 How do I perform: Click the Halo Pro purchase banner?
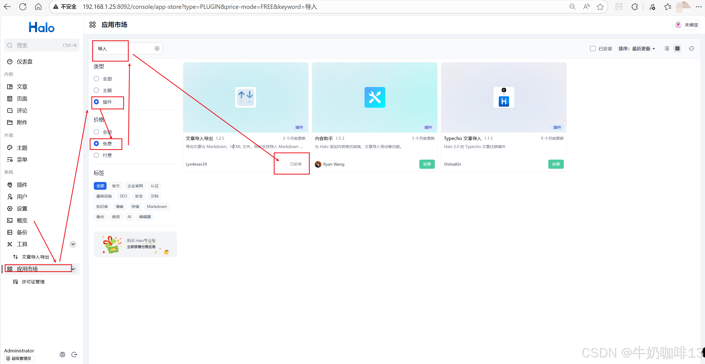pyautogui.click(x=135, y=244)
